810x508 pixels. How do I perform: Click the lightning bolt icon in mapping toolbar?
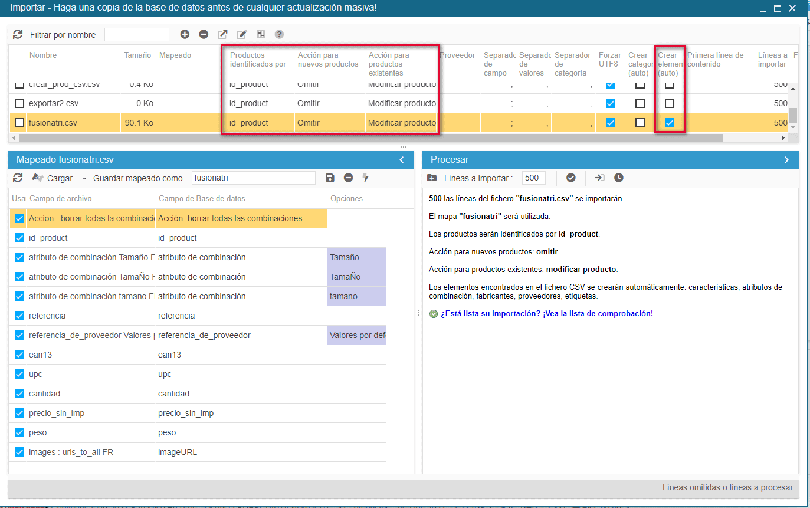366,178
